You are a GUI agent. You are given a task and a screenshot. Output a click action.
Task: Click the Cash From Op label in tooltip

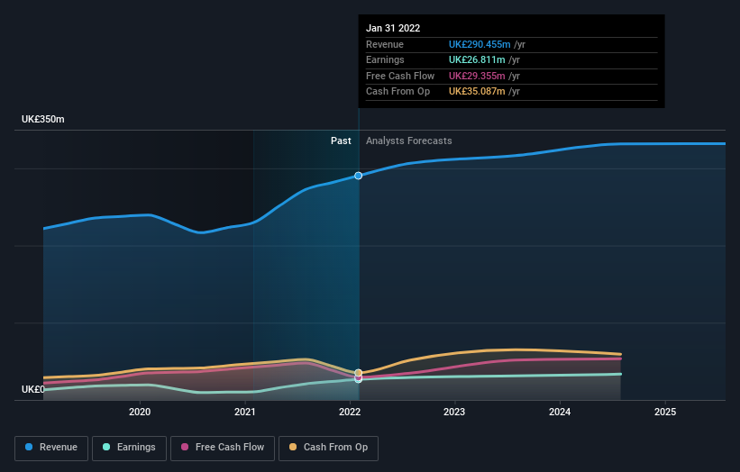tap(397, 92)
